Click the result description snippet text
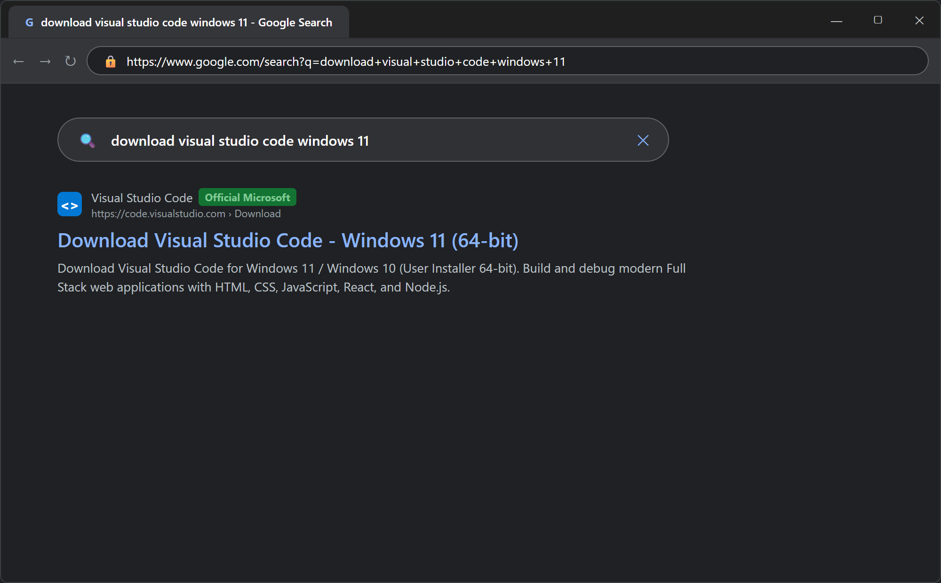 coord(371,277)
